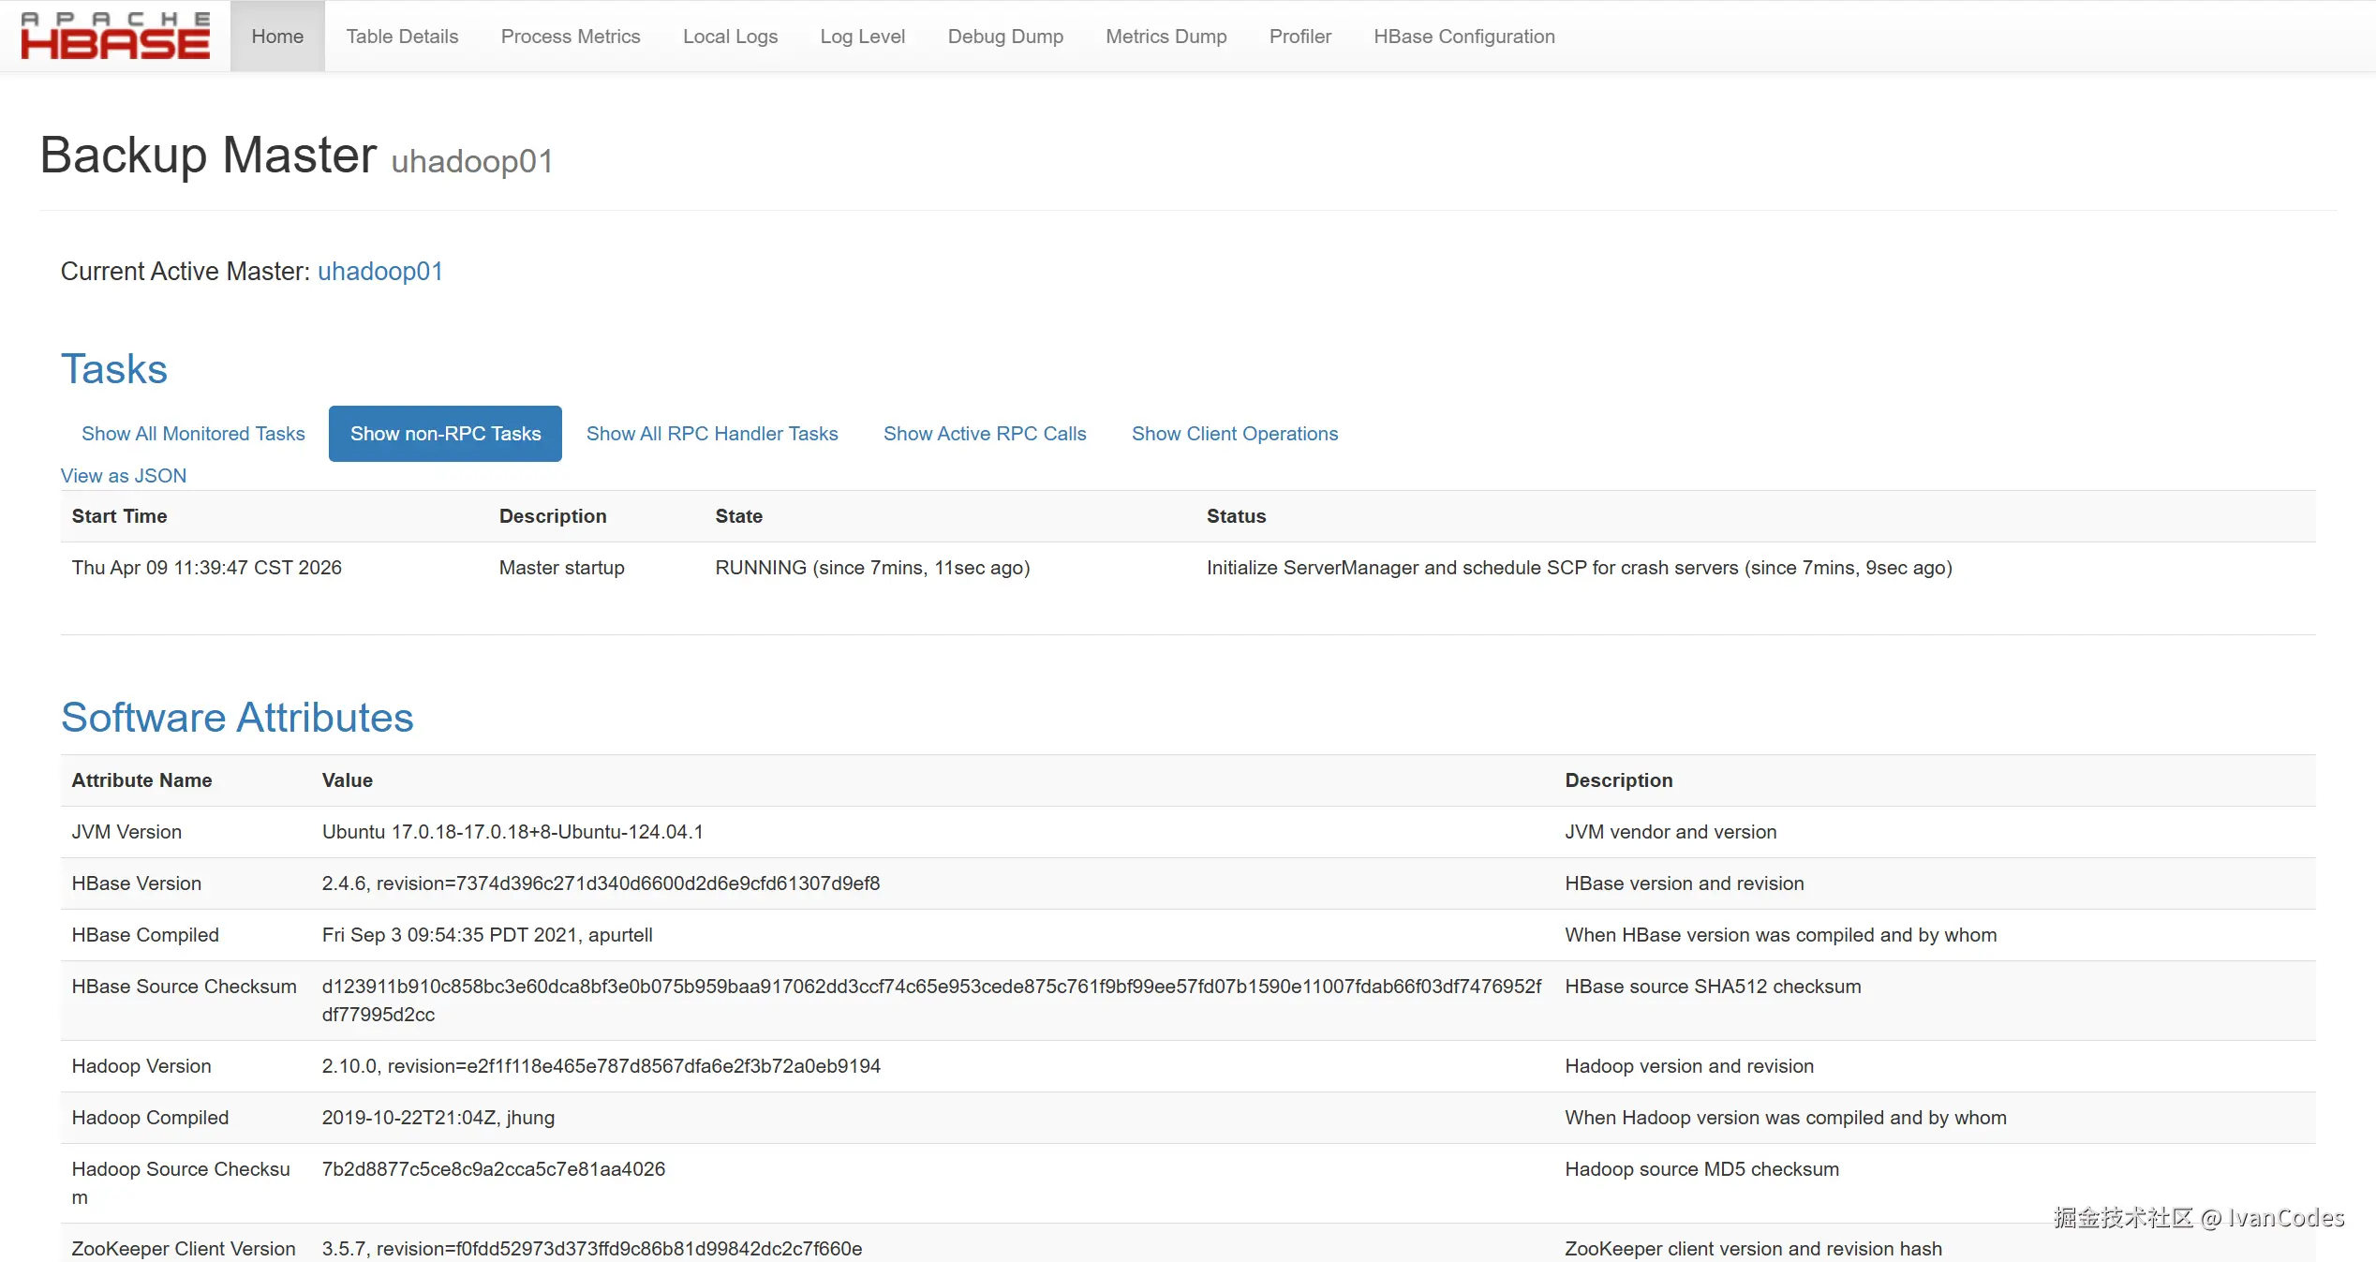
Task: Select Show Active RPC Calls tab
Action: [984, 434]
